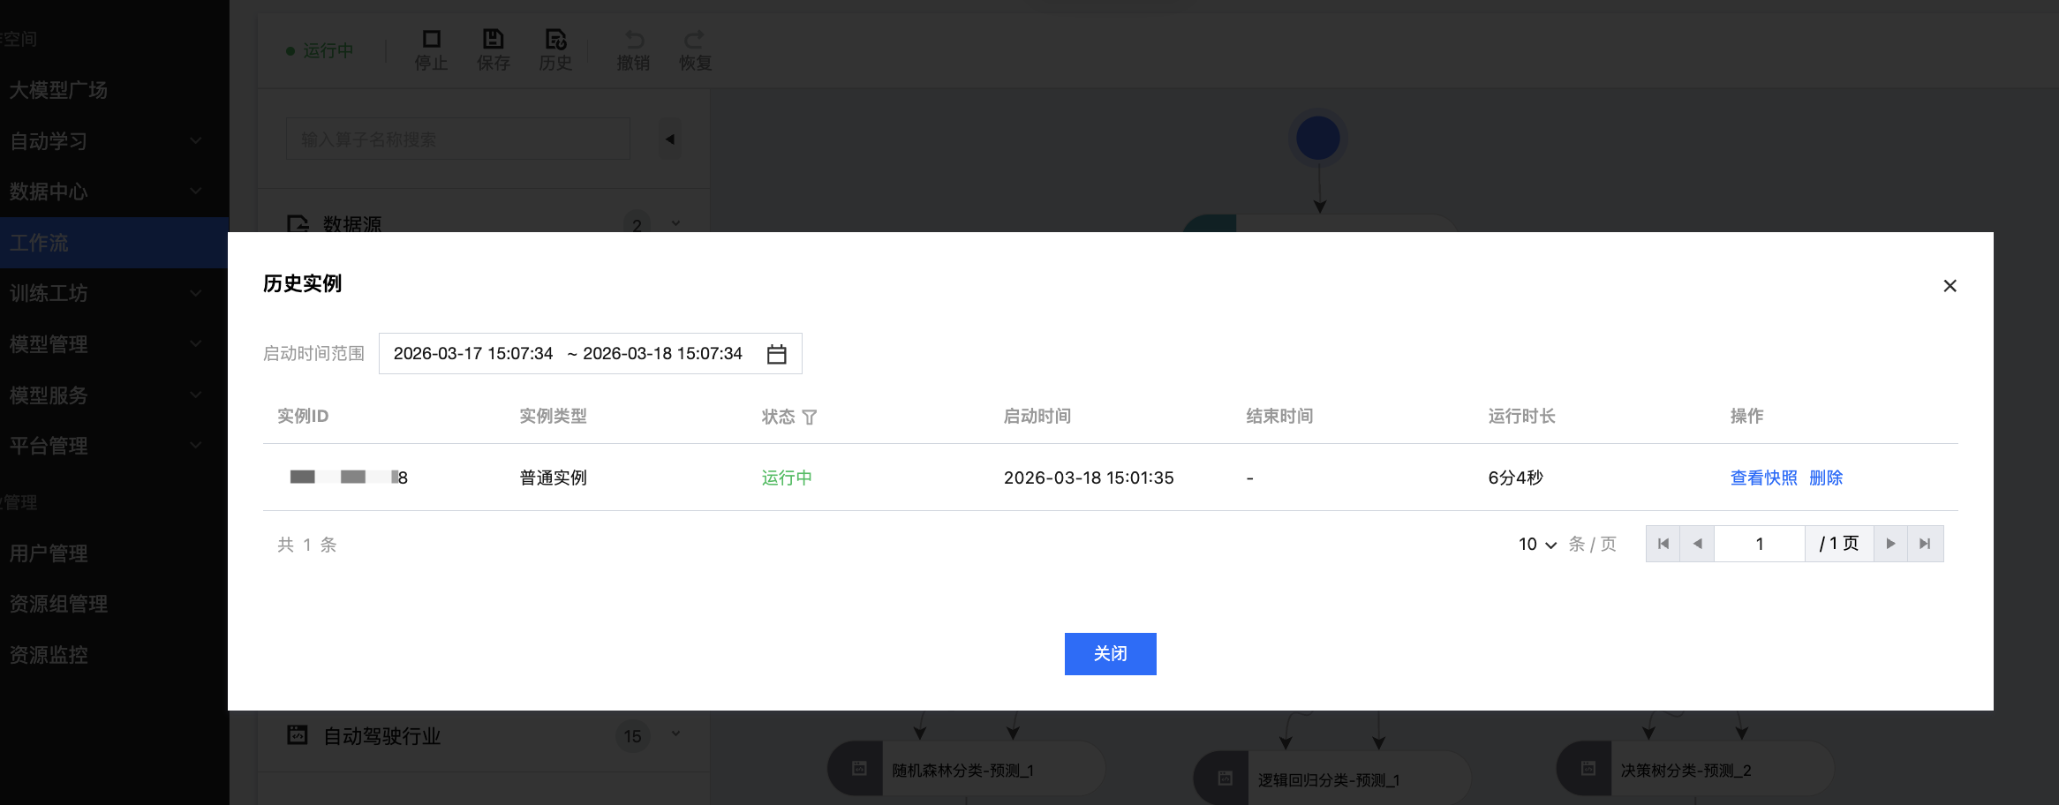The image size is (2059, 805).
Task: Open the page size dropdown showing 10
Action: point(1537,545)
